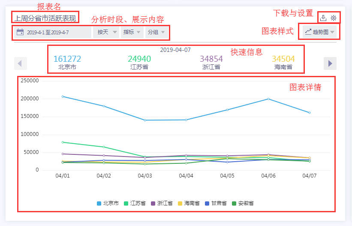Click the download icon
This screenshot has height=226, width=352.
323,18
